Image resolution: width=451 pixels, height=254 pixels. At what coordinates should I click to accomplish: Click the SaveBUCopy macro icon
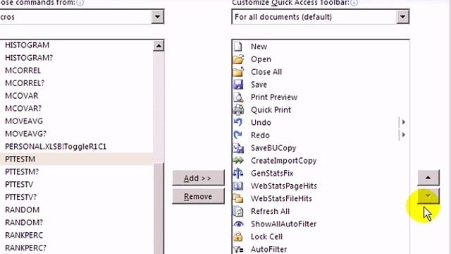[238, 147]
